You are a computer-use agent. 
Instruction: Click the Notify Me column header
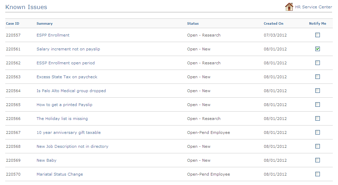coord(317,24)
